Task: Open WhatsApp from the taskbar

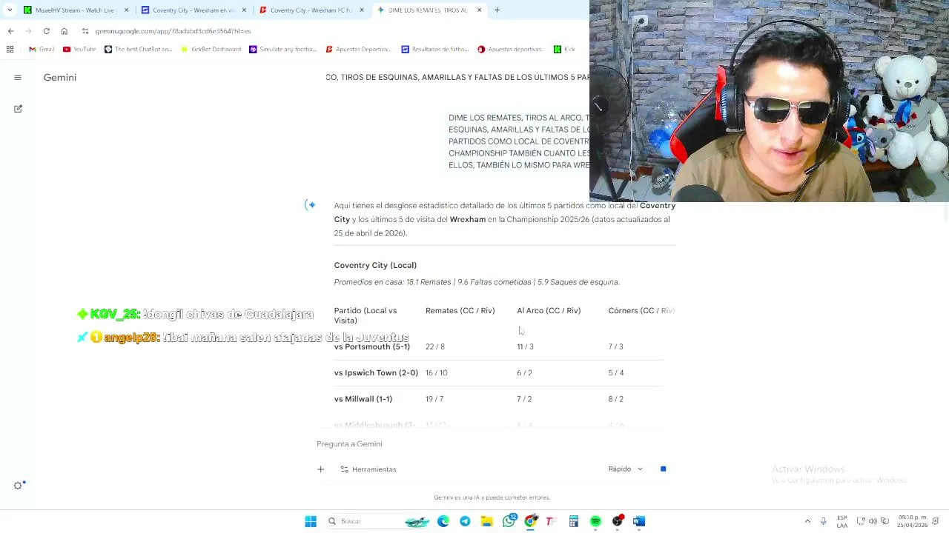Action: (509, 521)
